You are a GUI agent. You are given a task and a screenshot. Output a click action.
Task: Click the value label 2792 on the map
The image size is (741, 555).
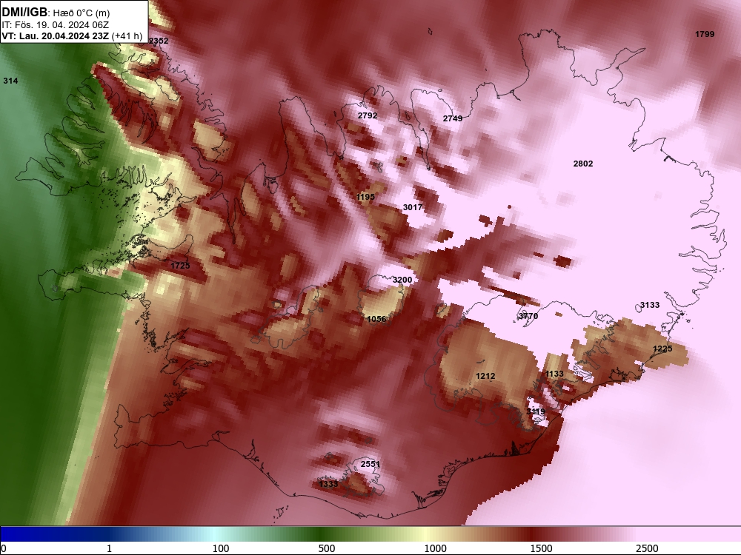368,115
